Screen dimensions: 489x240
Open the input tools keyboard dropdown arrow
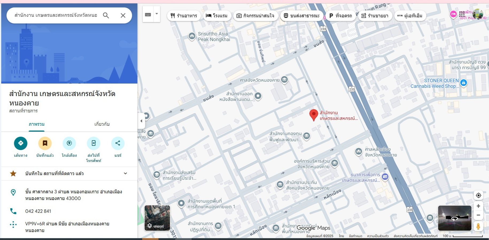point(157,14)
